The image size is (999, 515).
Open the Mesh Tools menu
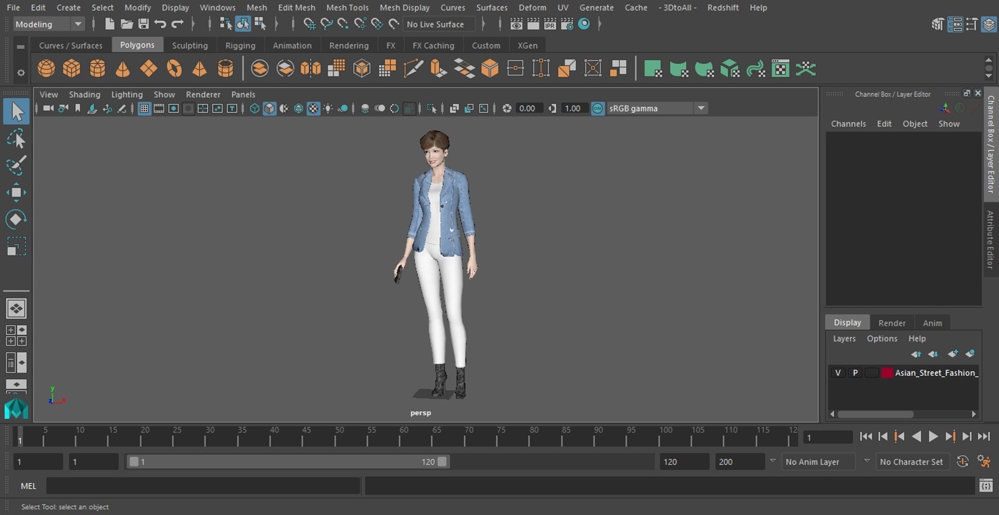[x=347, y=8]
